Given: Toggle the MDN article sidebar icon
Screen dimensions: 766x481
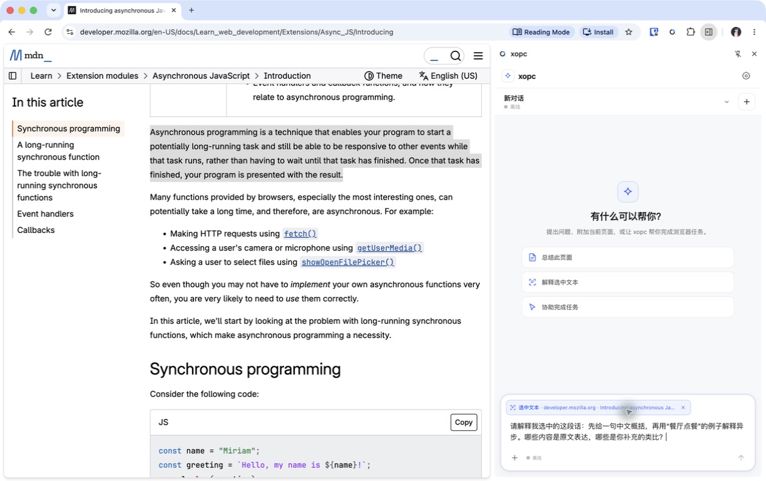Looking at the screenshot, I should point(13,76).
